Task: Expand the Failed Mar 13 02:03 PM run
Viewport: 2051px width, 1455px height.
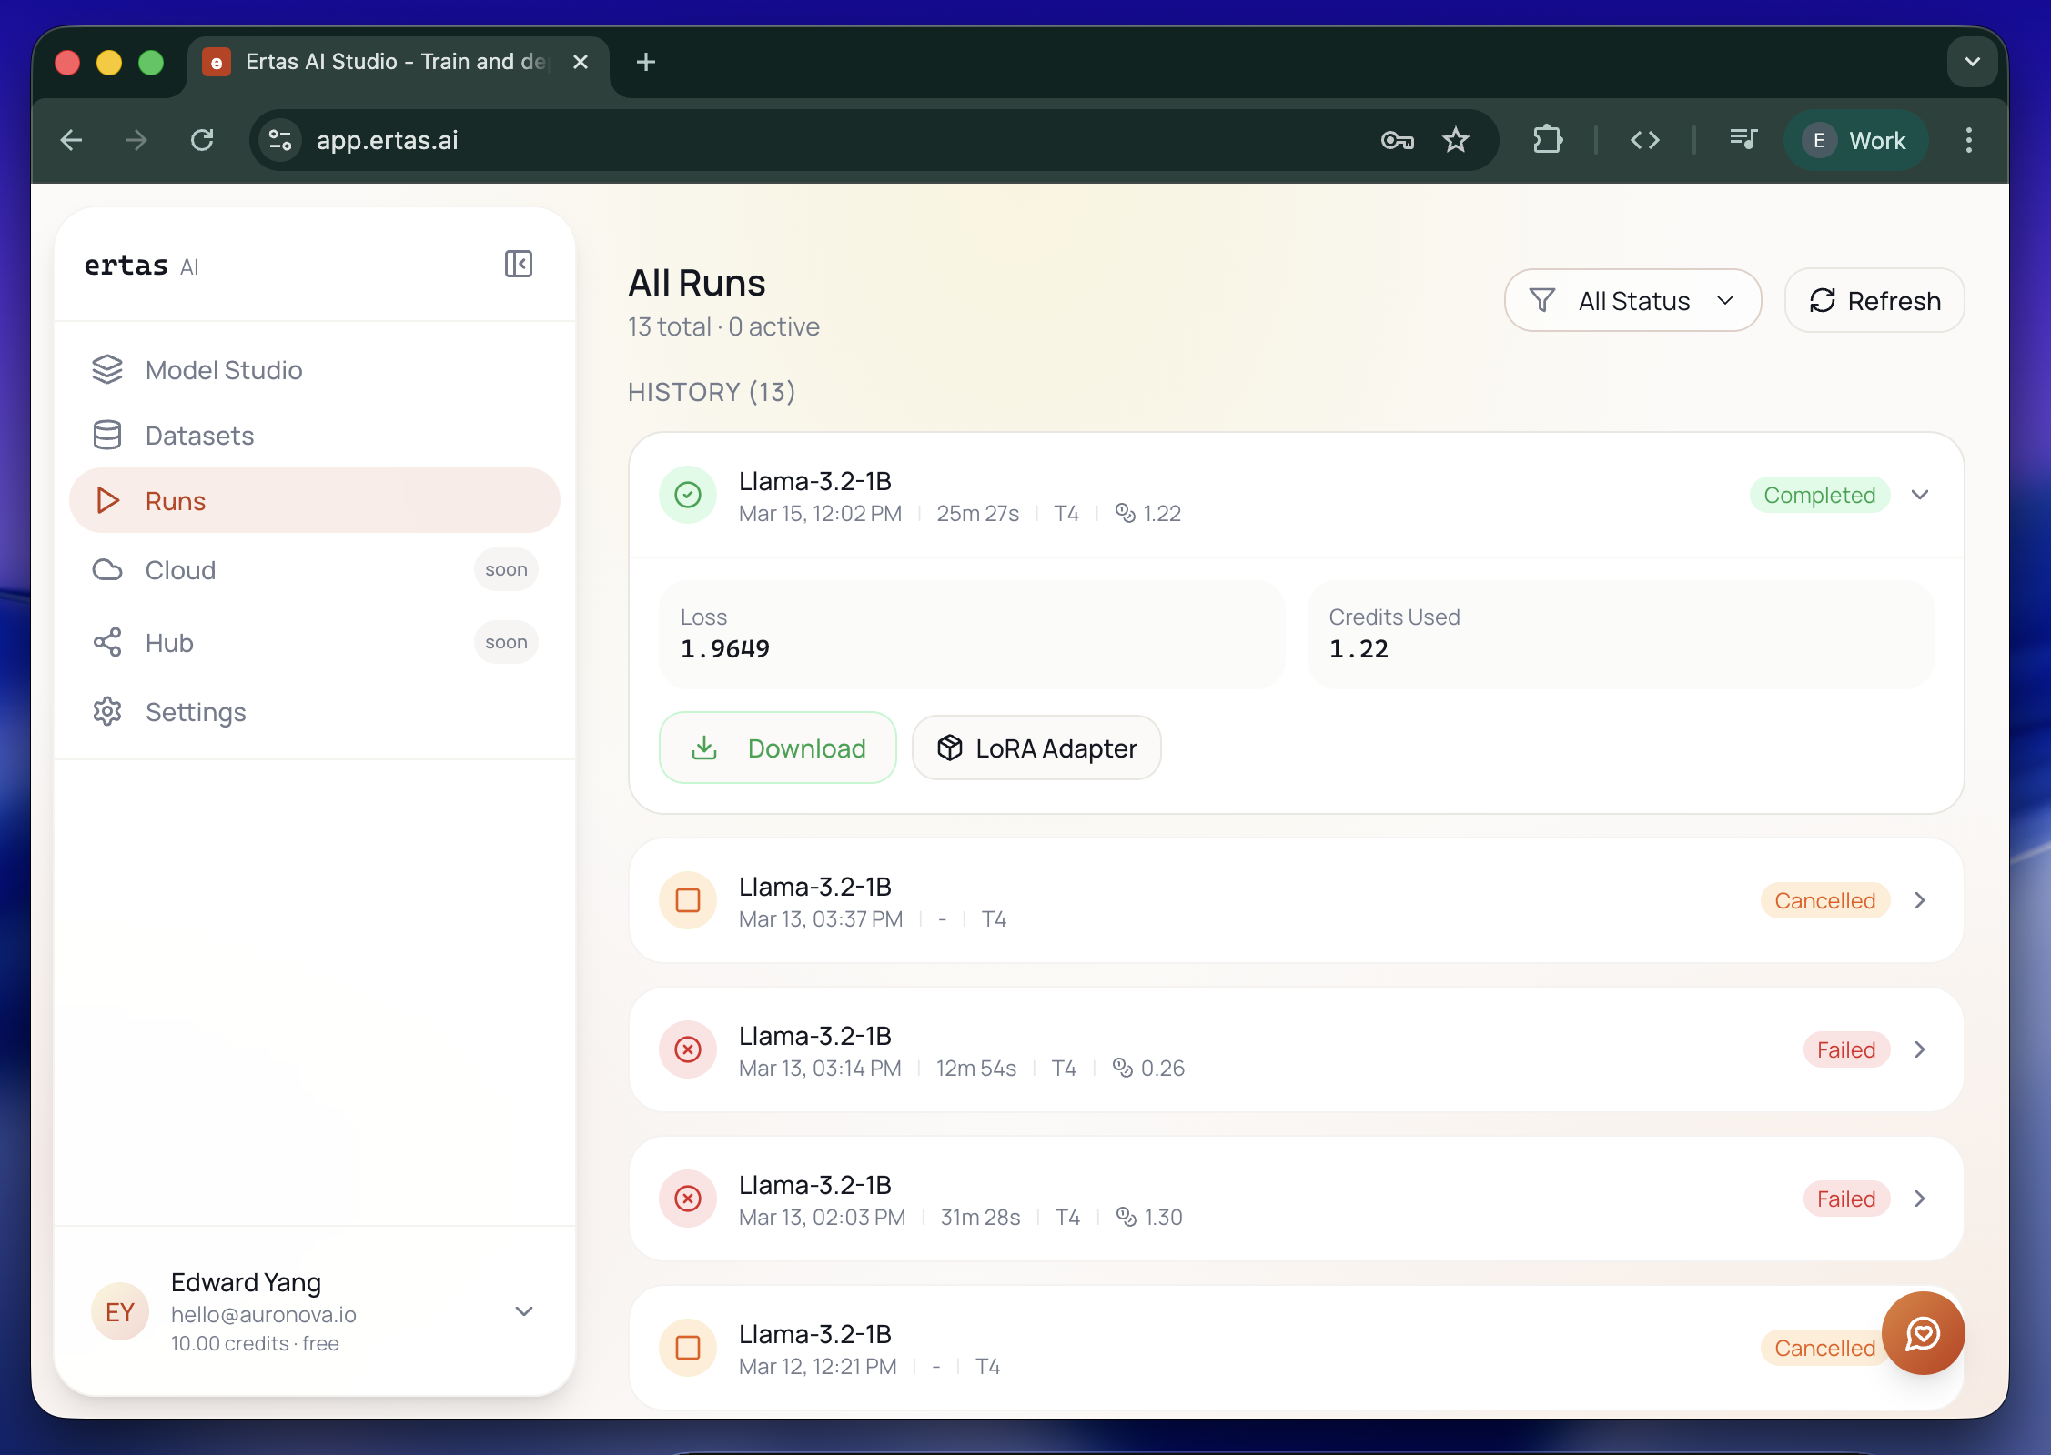Action: [1920, 1199]
